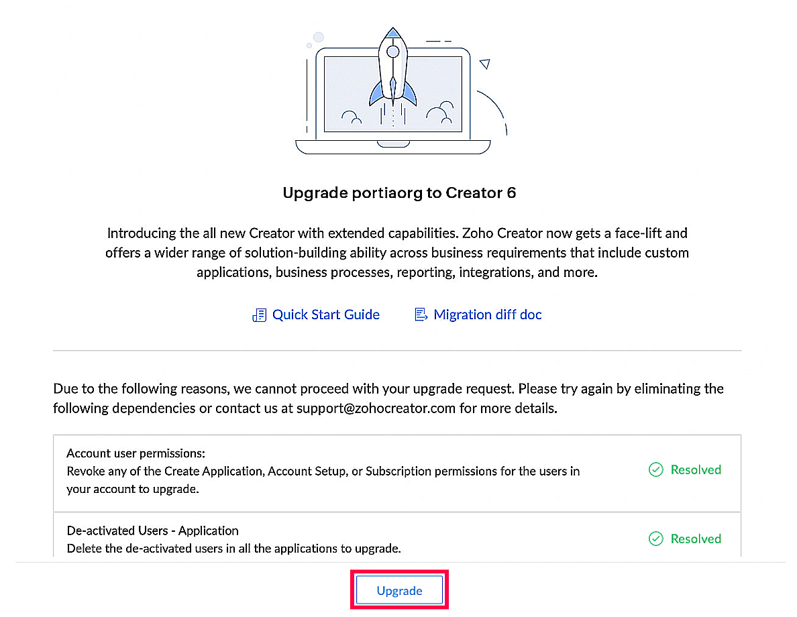Click the Migration diff doc page icon
Screen dimensions: 797x617
click(421, 315)
